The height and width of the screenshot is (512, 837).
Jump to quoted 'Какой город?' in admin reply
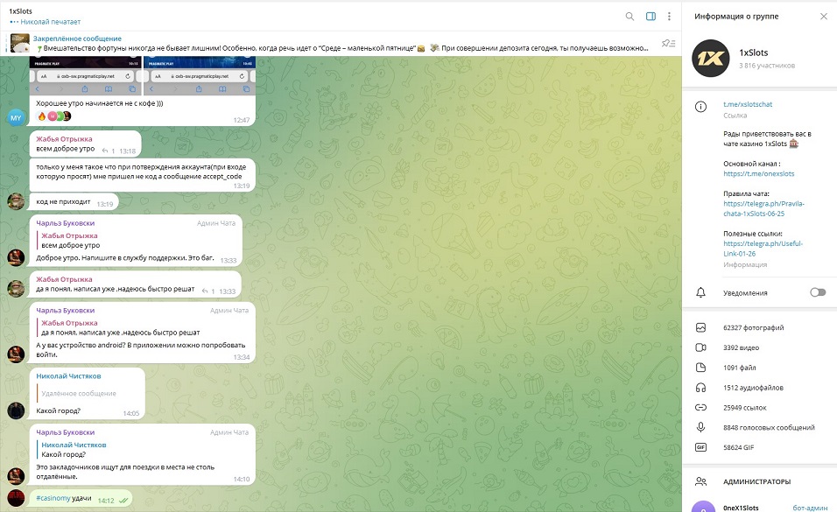pos(74,450)
